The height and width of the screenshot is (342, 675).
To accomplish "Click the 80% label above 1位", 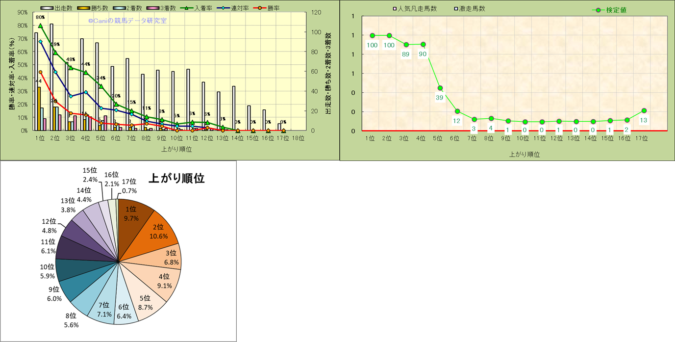I will coord(40,17).
